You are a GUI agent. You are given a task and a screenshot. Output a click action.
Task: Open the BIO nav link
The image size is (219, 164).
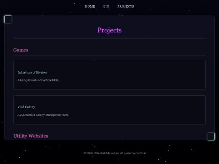click(x=106, y=6)
